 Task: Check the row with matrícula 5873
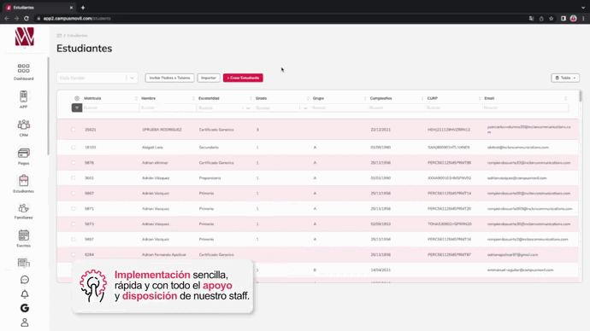coord(74,224)
